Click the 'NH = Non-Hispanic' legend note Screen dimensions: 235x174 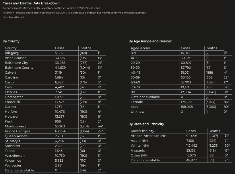click(14, 17)
